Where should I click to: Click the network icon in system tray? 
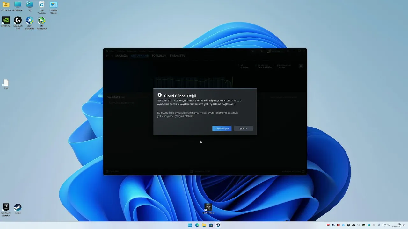[x=384, y=225]
